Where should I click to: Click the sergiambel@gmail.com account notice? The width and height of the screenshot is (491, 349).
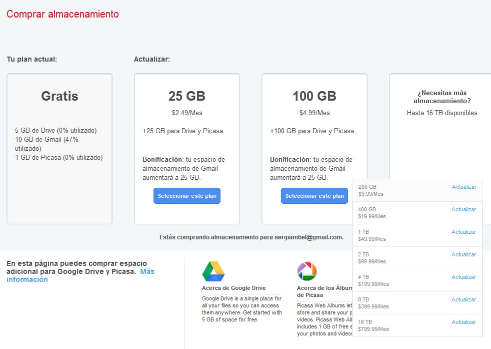click(251, 237)
